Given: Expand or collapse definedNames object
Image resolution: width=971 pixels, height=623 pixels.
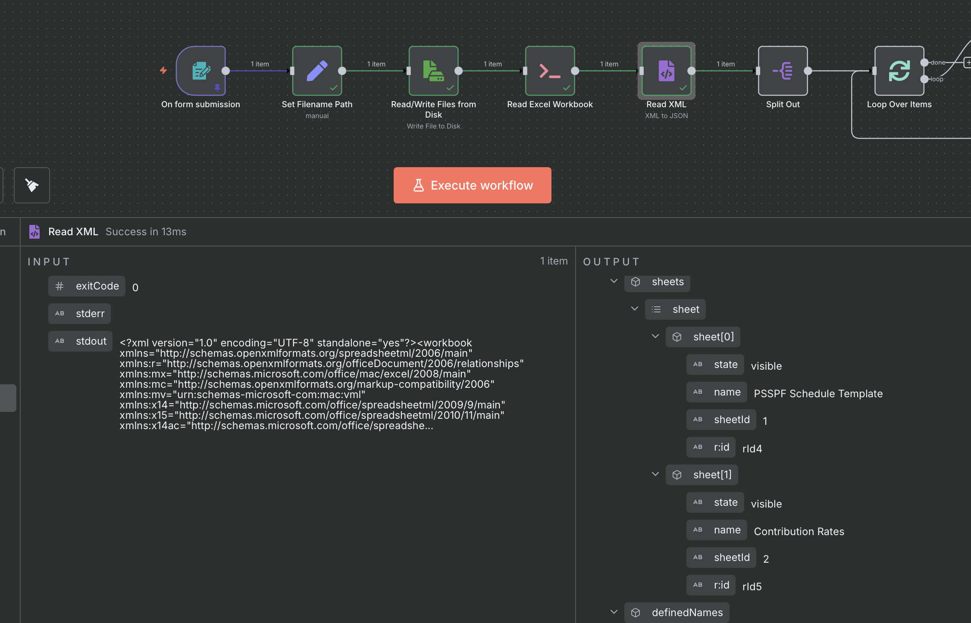Looking at the screenshot, I should click(614, 612).
